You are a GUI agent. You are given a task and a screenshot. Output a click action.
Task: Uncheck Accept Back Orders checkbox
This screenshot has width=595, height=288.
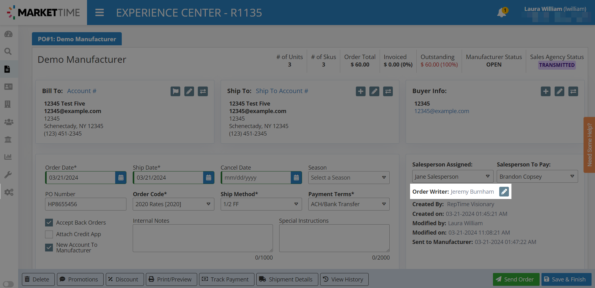(49, 222)
